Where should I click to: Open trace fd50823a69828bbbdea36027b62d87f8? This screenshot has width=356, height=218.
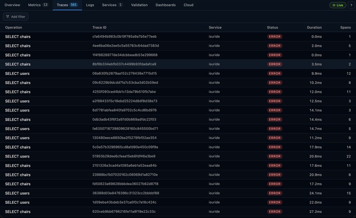click(x=125, y=184)
